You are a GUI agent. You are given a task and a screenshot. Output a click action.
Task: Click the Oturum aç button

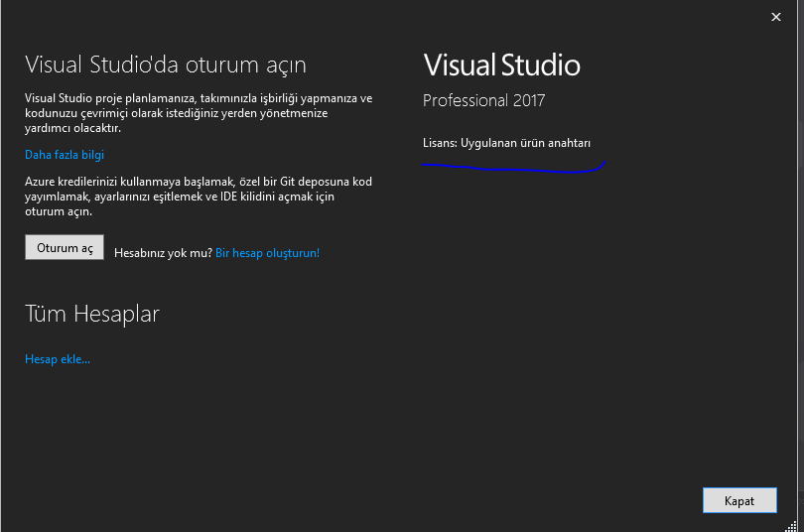coord(65,247)
